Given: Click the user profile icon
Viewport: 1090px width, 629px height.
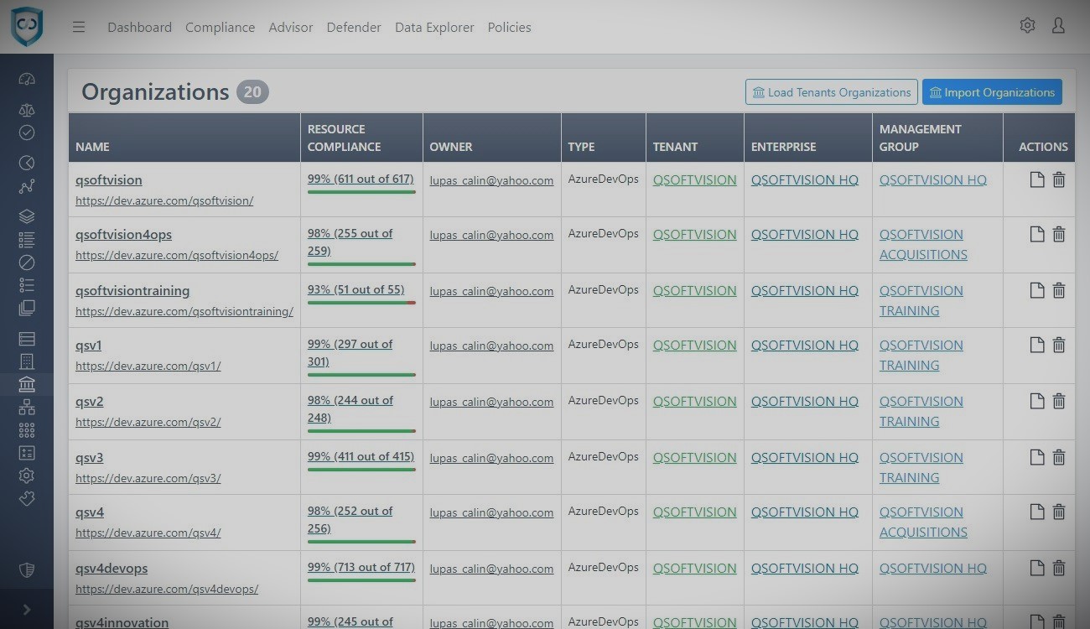Looking at the screenshot, I should tap(1058, 26).
